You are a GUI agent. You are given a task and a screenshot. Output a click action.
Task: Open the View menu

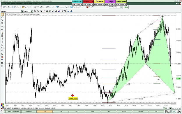(x=8, y=3)
